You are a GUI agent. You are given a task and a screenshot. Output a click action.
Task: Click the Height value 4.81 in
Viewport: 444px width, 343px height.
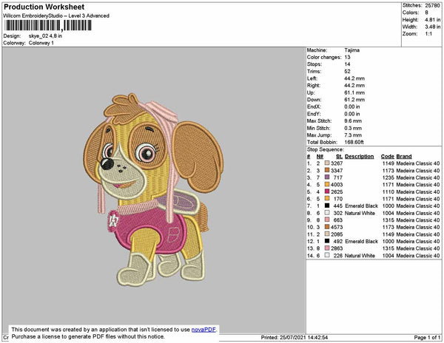coord(432,20)
